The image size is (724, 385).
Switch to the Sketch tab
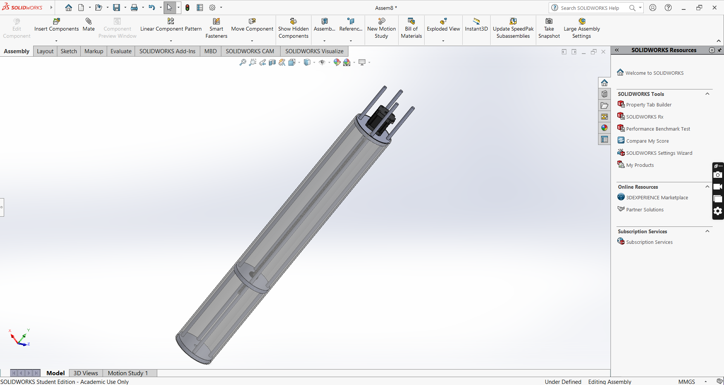pyautogui.click(x=69, y=51)
